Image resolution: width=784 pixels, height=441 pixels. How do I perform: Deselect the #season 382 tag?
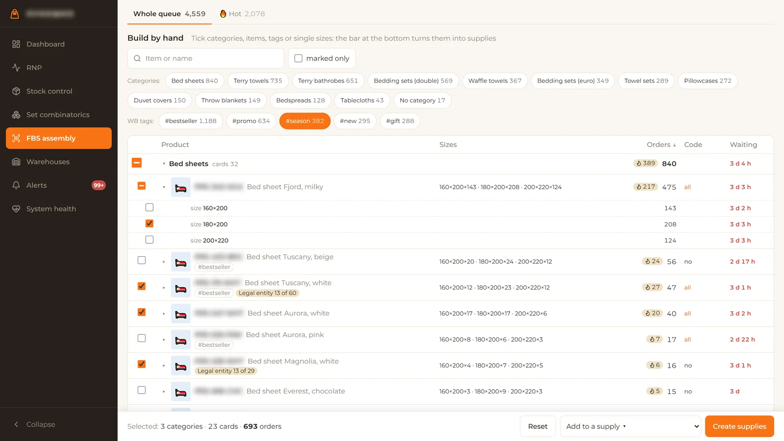(305, 121)
